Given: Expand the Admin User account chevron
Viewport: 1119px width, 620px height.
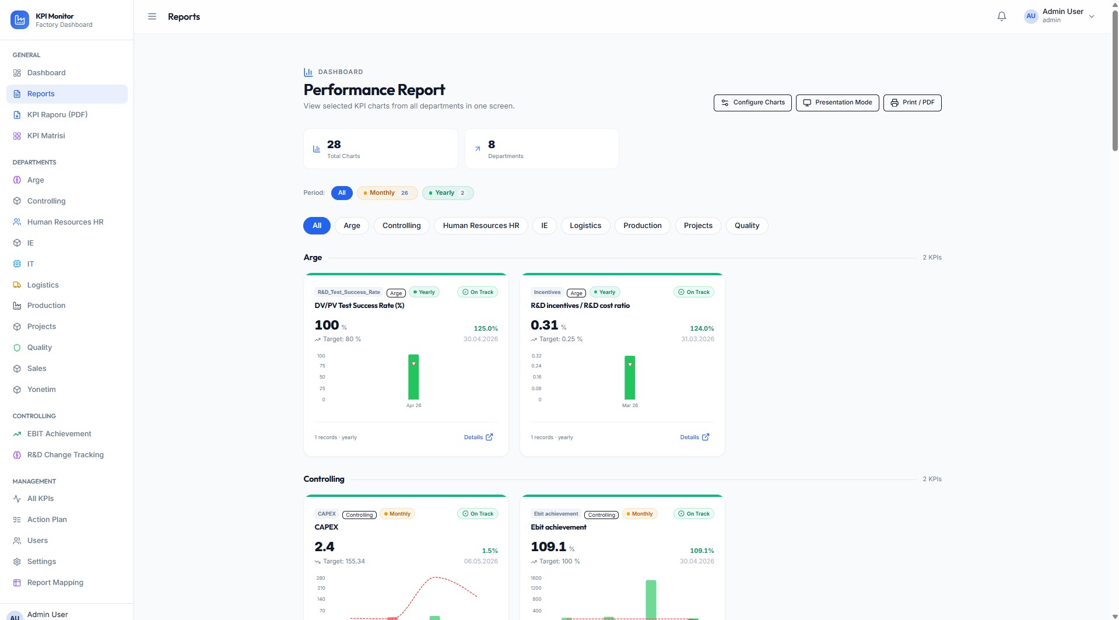Looking at the screenshot, I should (x=1092, y=17).
